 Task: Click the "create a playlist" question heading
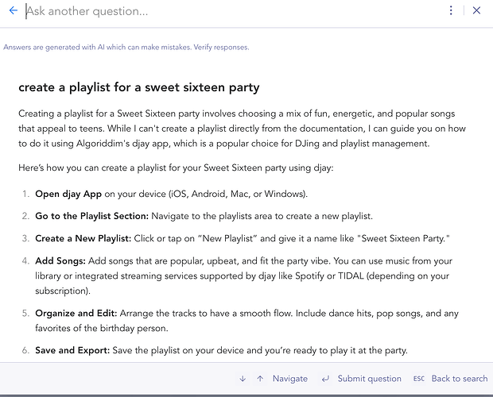point(139,87)
